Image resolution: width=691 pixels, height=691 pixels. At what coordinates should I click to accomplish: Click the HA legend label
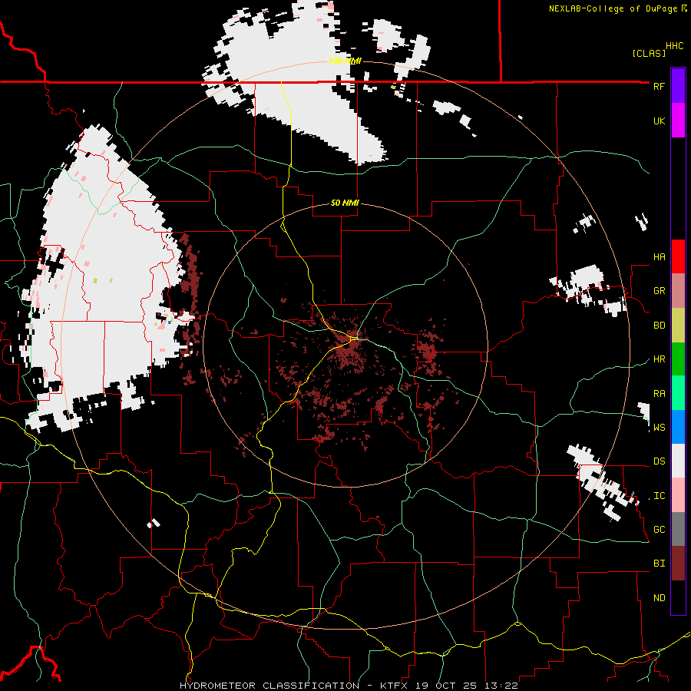659,257
